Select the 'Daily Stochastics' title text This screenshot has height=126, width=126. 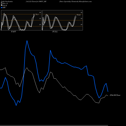tap(7, 2)
